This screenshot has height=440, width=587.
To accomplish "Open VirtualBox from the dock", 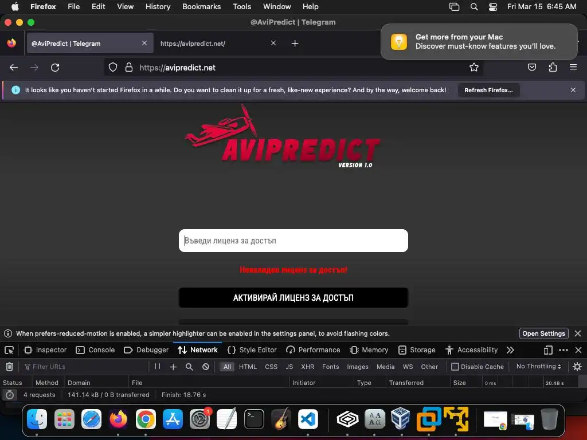I will pos(401,418).
